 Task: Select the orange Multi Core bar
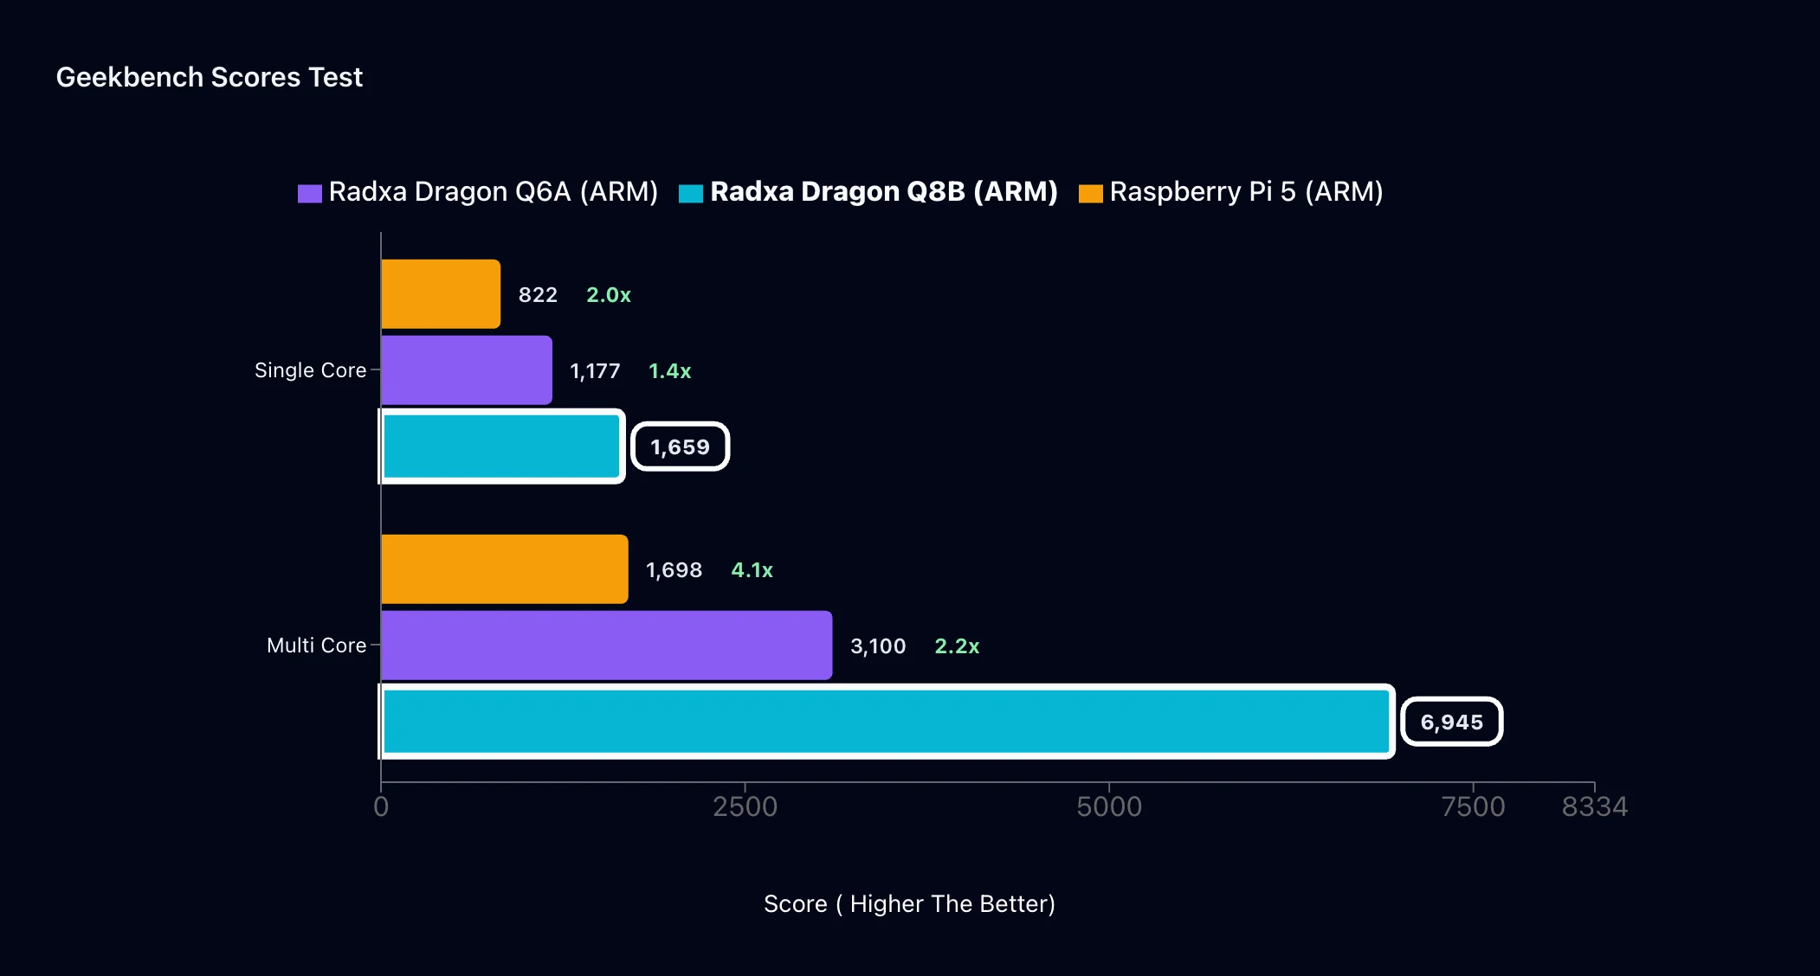point(505,569)
